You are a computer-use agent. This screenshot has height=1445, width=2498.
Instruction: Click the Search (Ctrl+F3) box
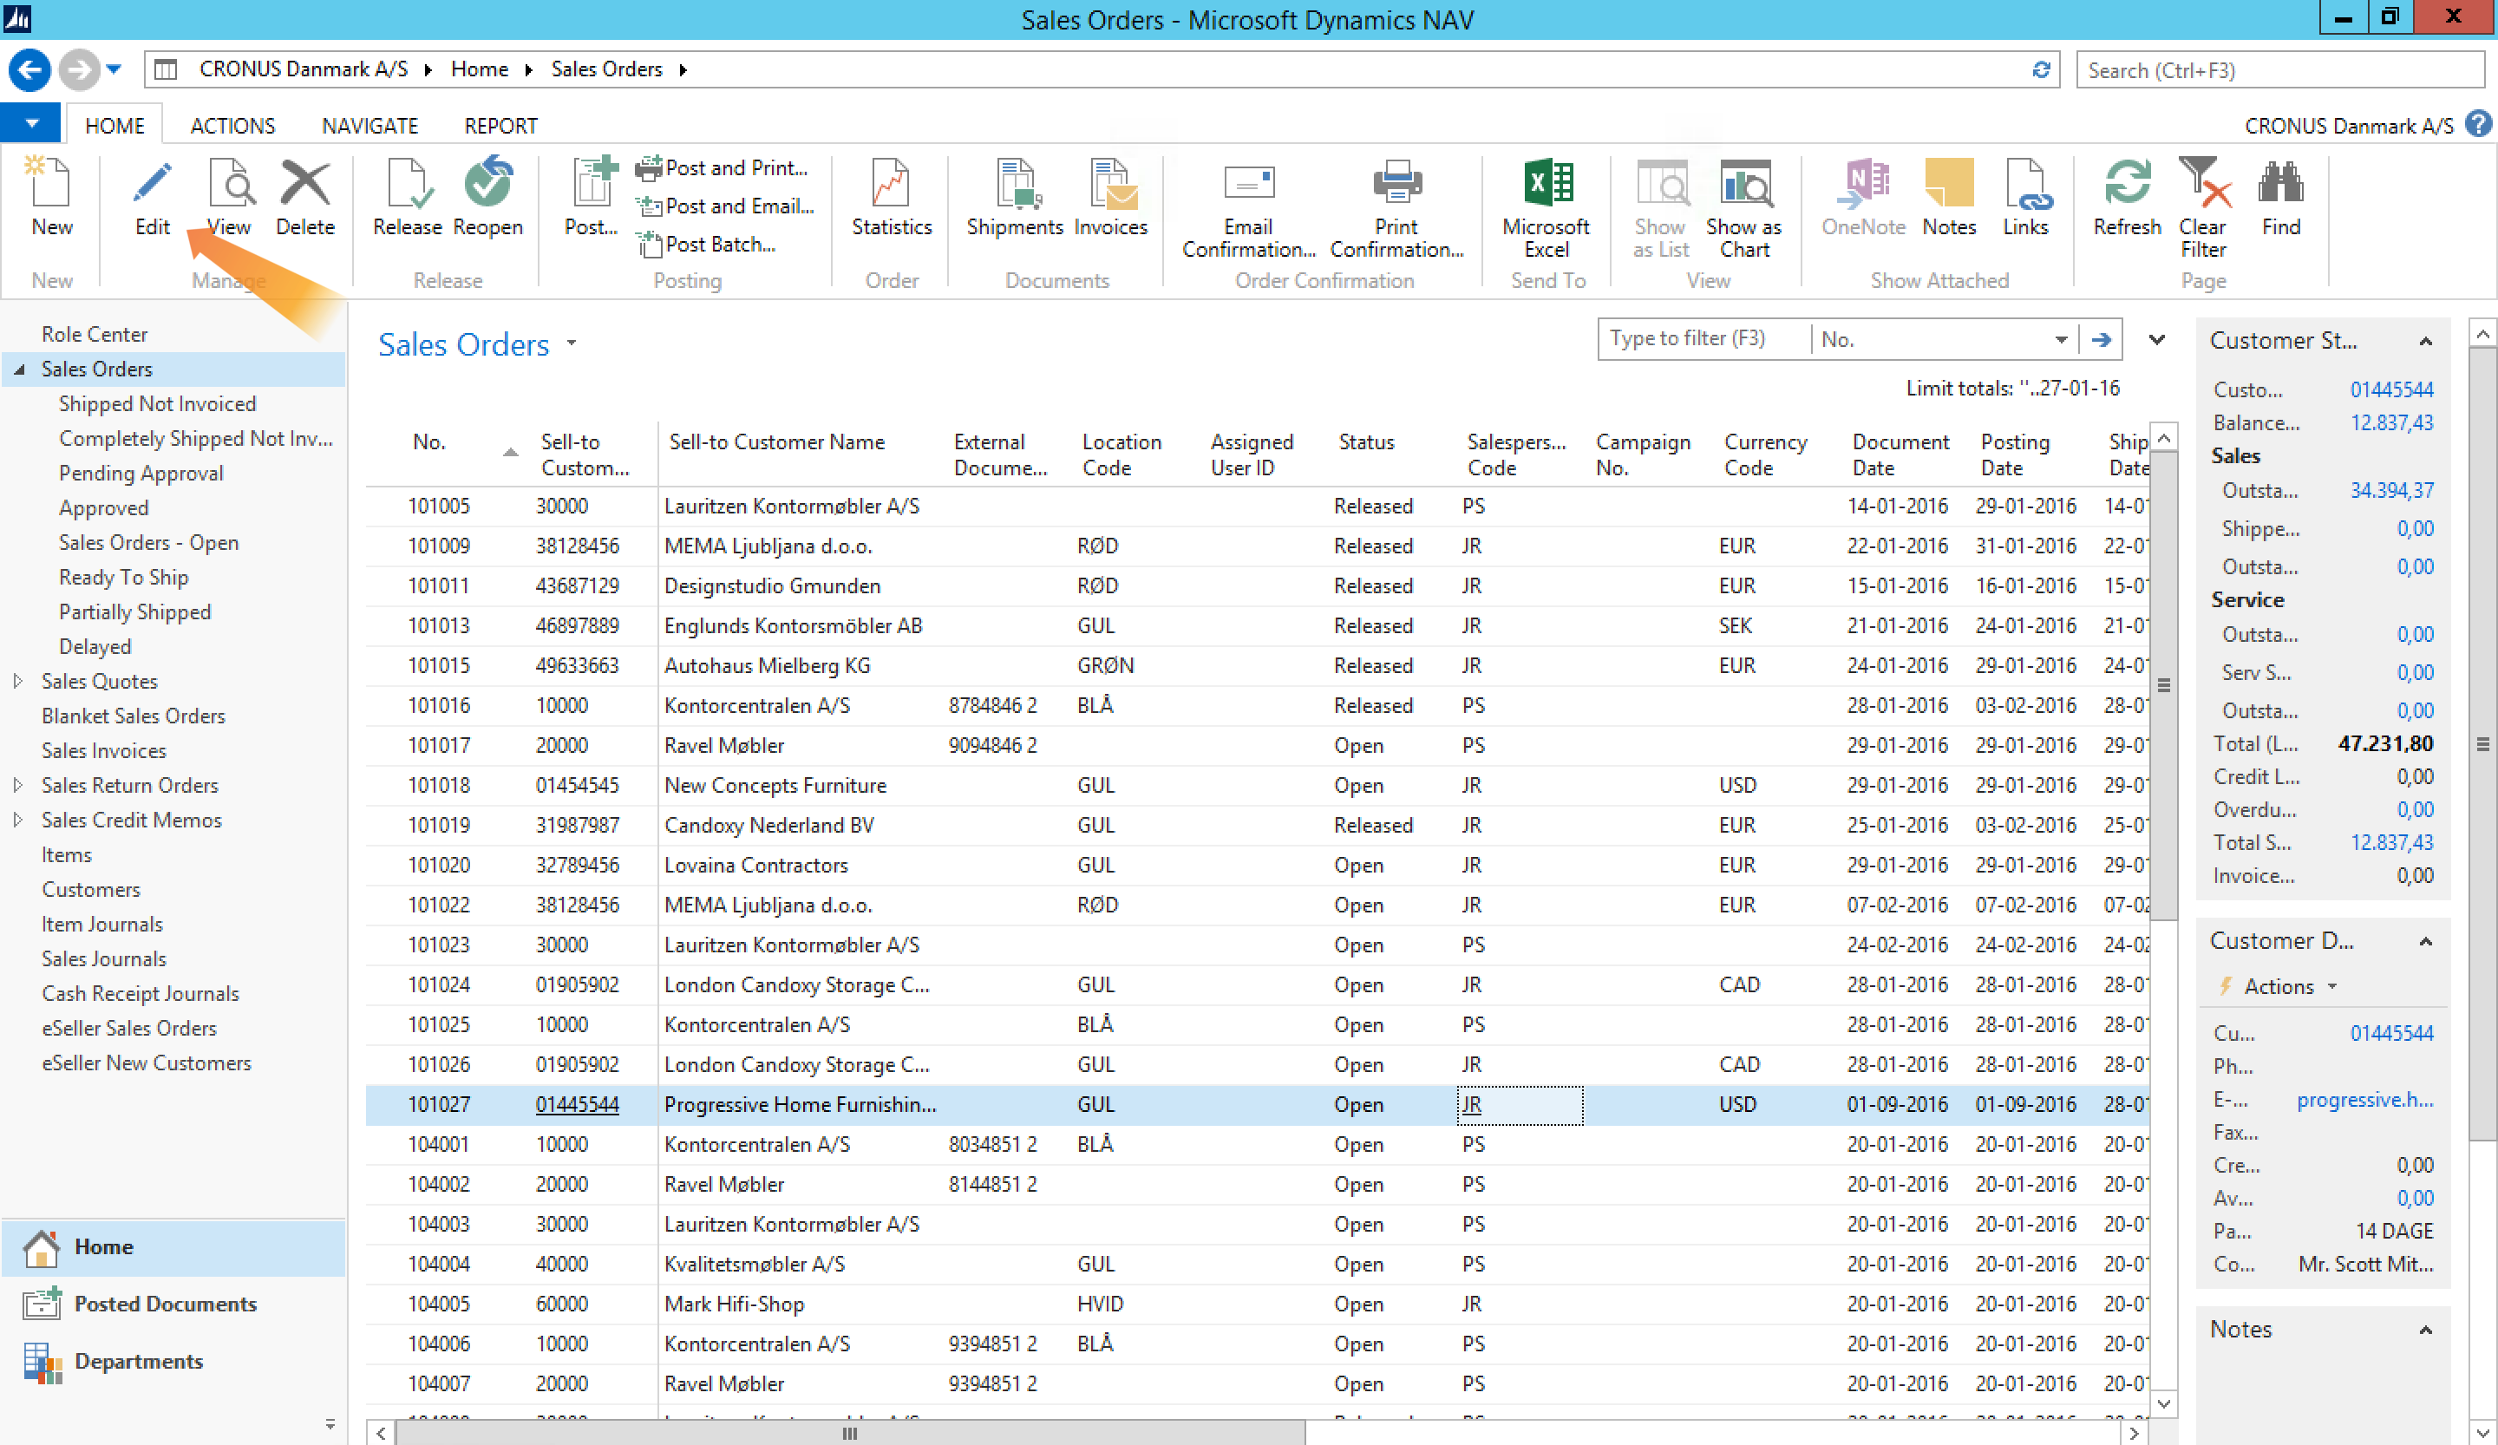coord(2282,70)
